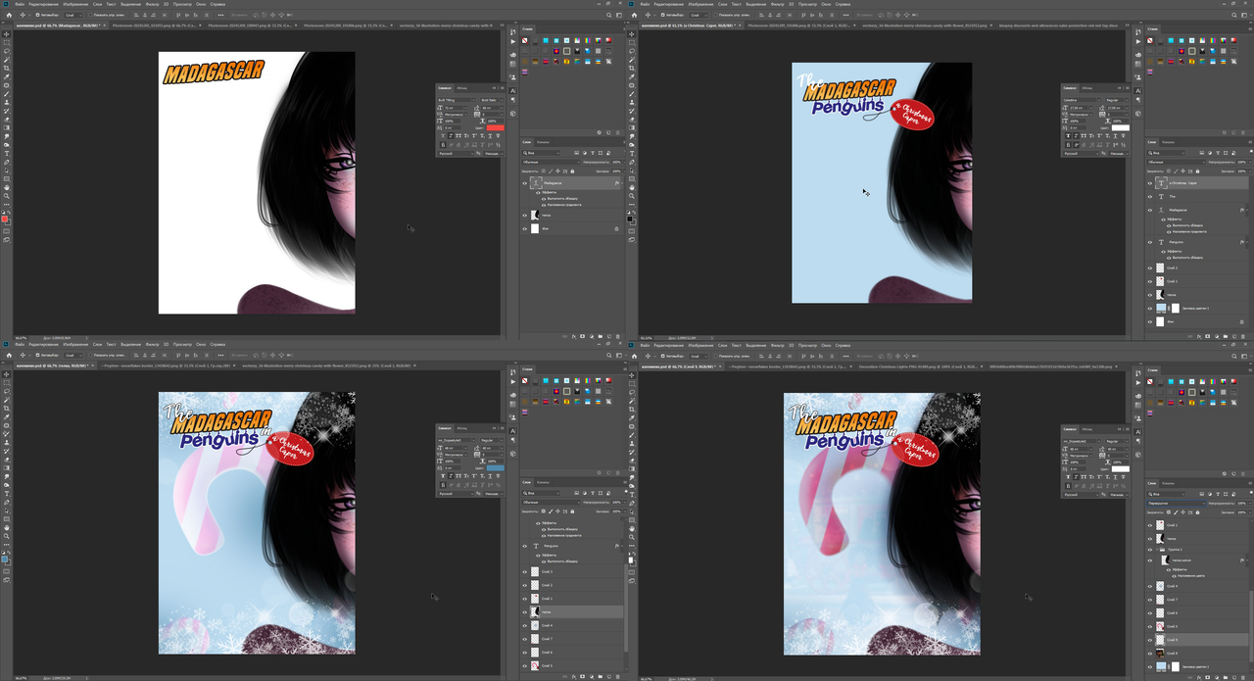The width and height of the screenshot is (1254, 681).
Task: Hide Слой 8 in the blurred candy-cane window
Action: pos(1149,653)
